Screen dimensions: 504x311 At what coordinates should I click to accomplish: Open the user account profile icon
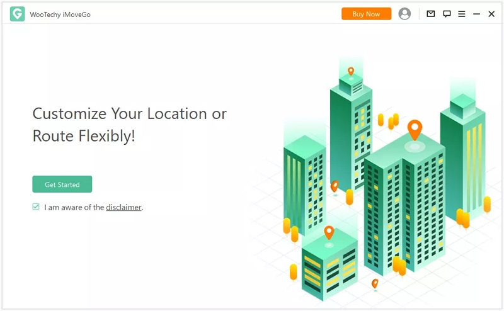click(404, 14)
